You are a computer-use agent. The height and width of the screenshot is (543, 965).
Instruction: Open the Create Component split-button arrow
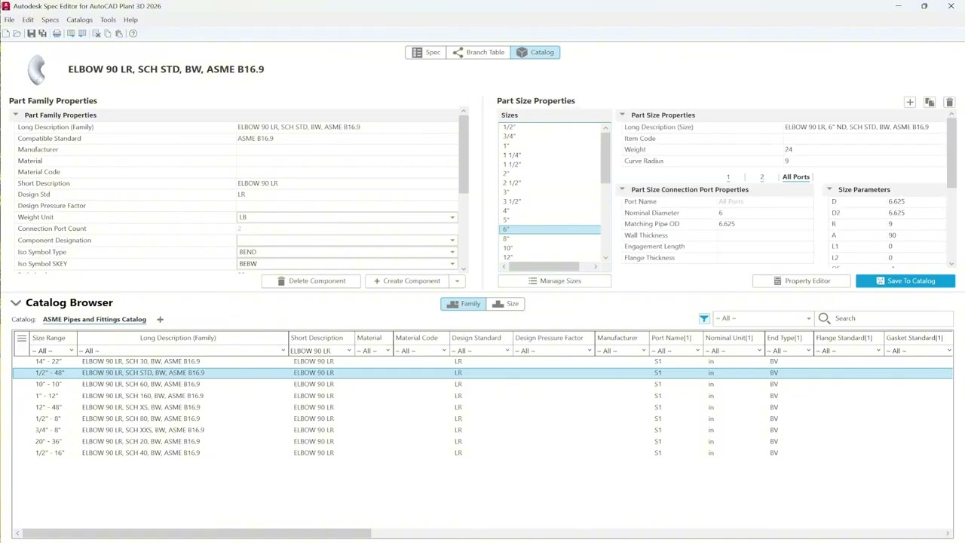[457, 281]
